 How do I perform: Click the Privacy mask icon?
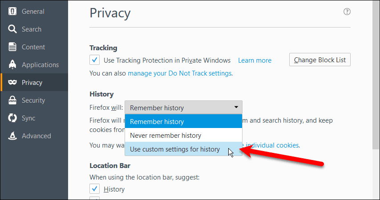pos(12,83)
